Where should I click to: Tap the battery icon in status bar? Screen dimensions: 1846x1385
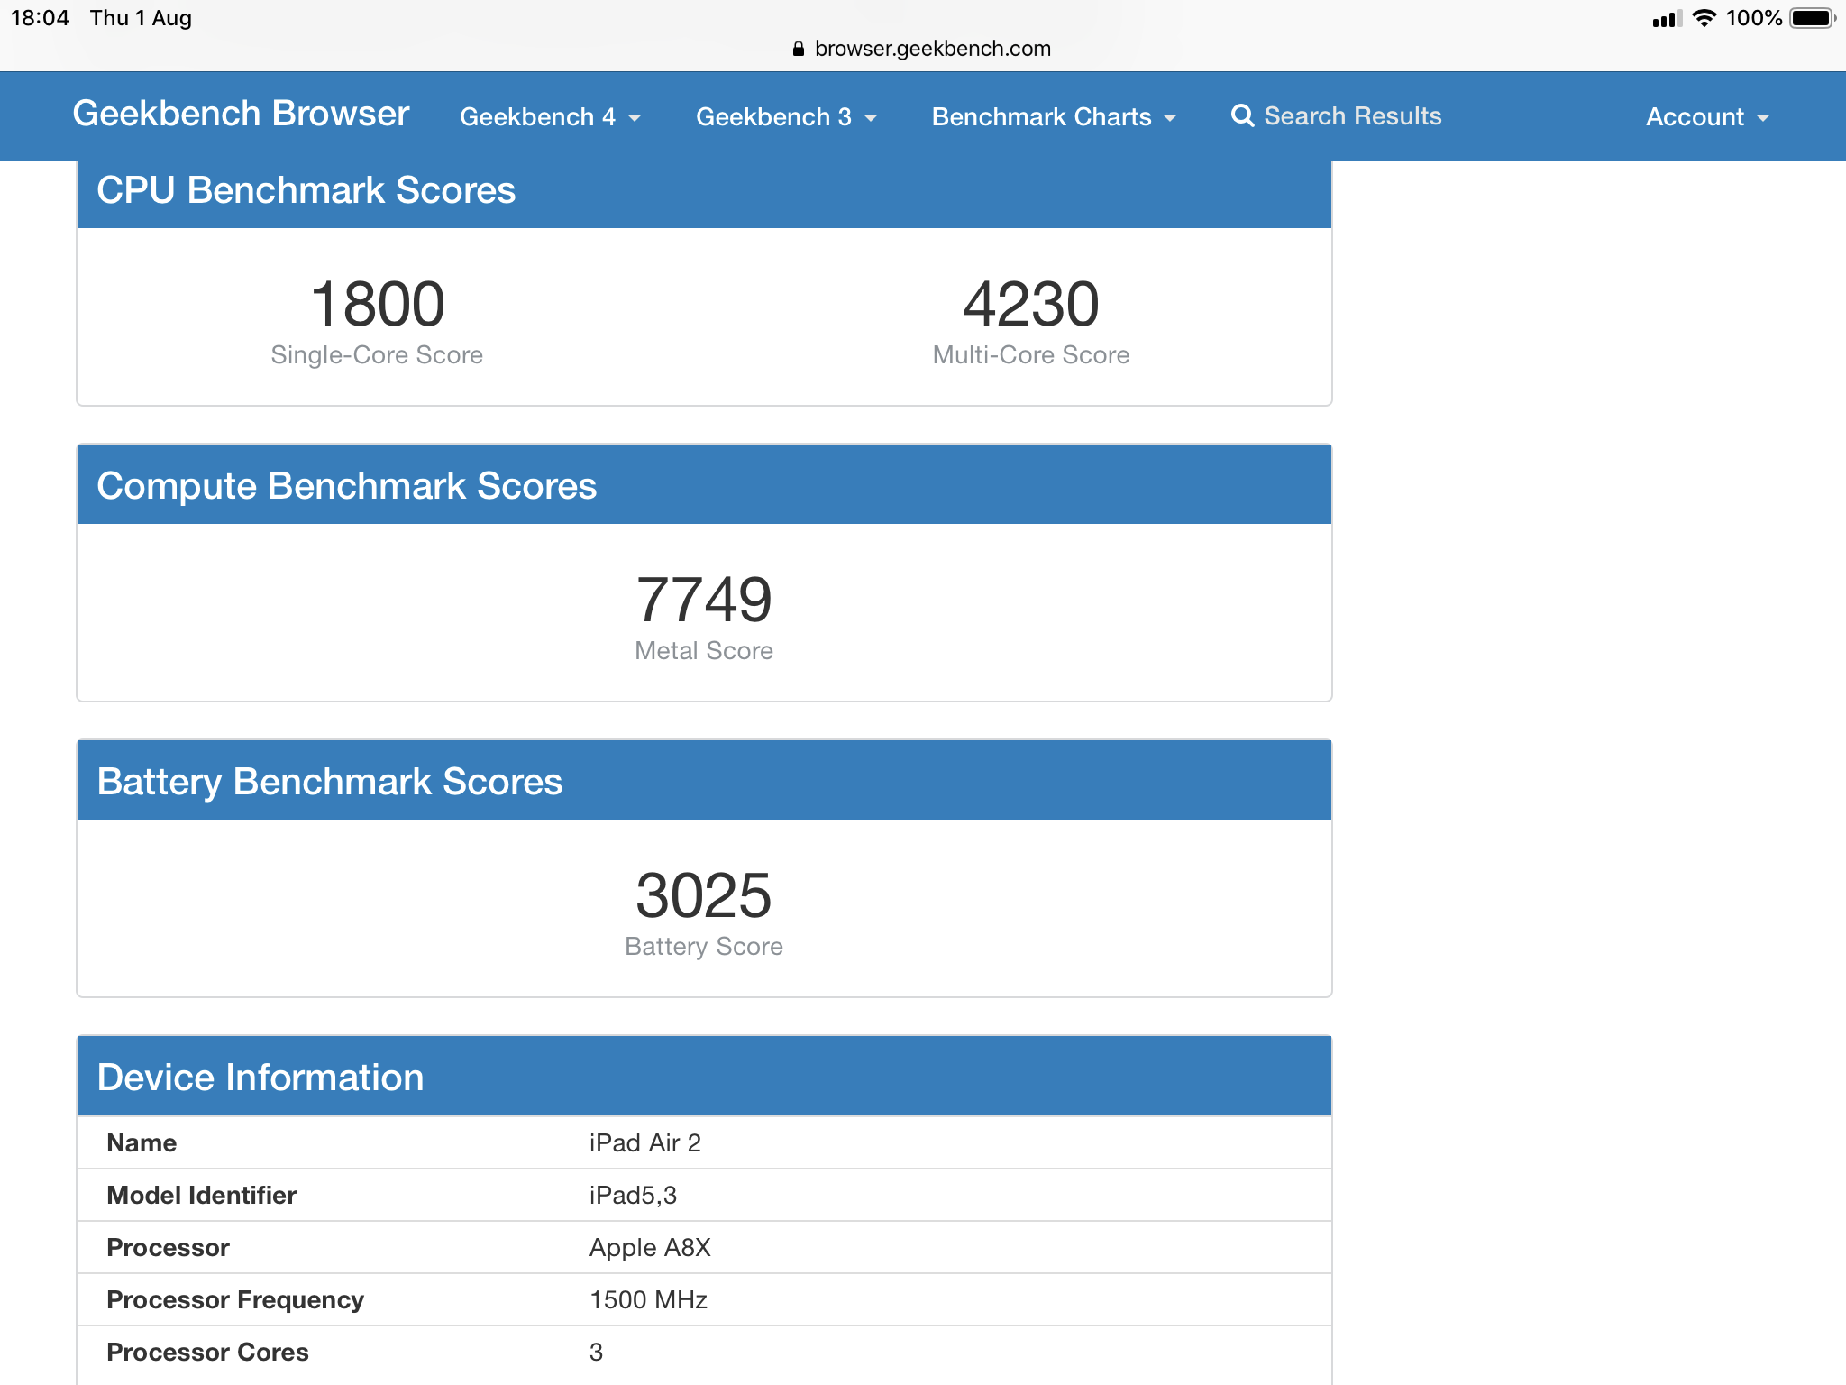(1813, 18)
